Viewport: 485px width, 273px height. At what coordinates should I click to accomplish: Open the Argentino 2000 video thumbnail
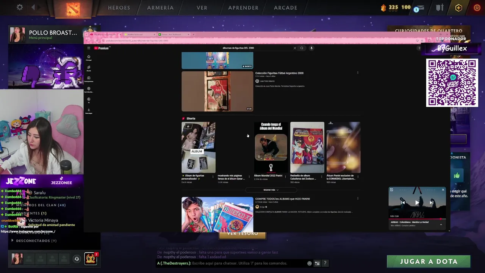tap(217, 91)
